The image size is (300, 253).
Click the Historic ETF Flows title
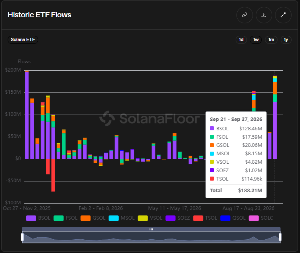39,15
